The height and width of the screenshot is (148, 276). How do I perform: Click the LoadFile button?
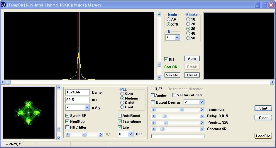263,136
